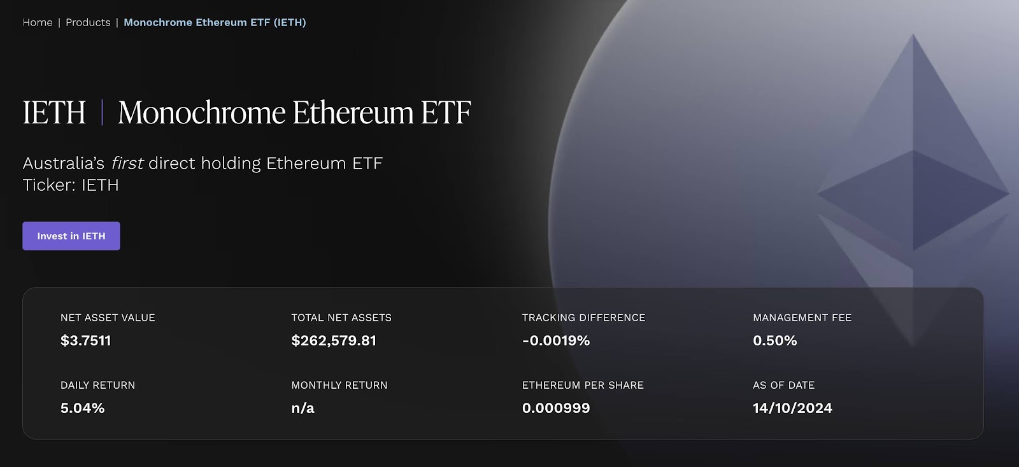
Task: Click the Management Fee 0.50% value
Action: [775, 340]
